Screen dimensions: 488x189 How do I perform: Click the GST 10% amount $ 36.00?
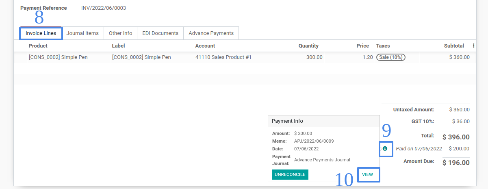461,121
